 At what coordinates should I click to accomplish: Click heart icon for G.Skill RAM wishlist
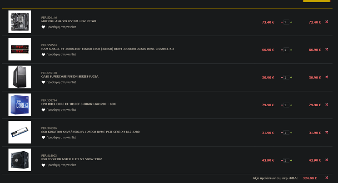click(x=43, y=54)
